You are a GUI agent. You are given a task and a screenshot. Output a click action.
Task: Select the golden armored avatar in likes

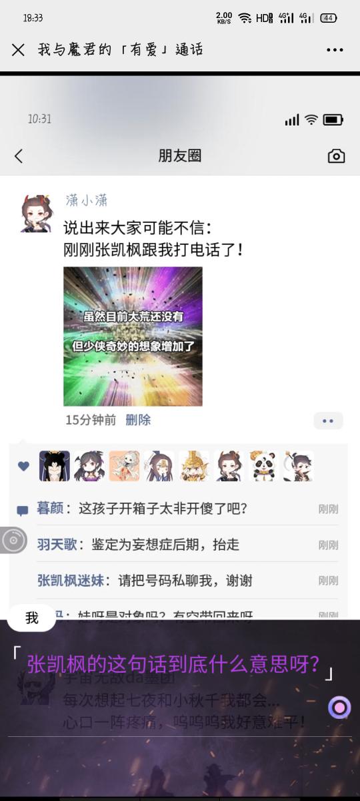(x=194, y=466)
